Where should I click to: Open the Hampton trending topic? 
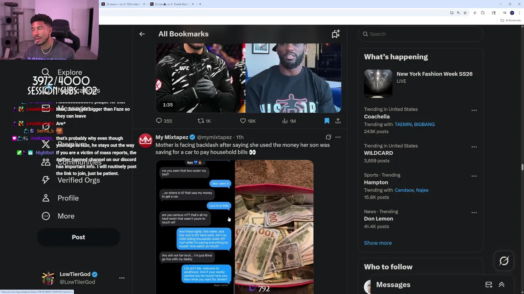376,182
